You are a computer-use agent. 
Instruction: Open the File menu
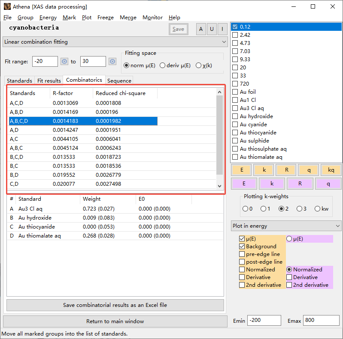pyautogui.click(x=7, y=18)
